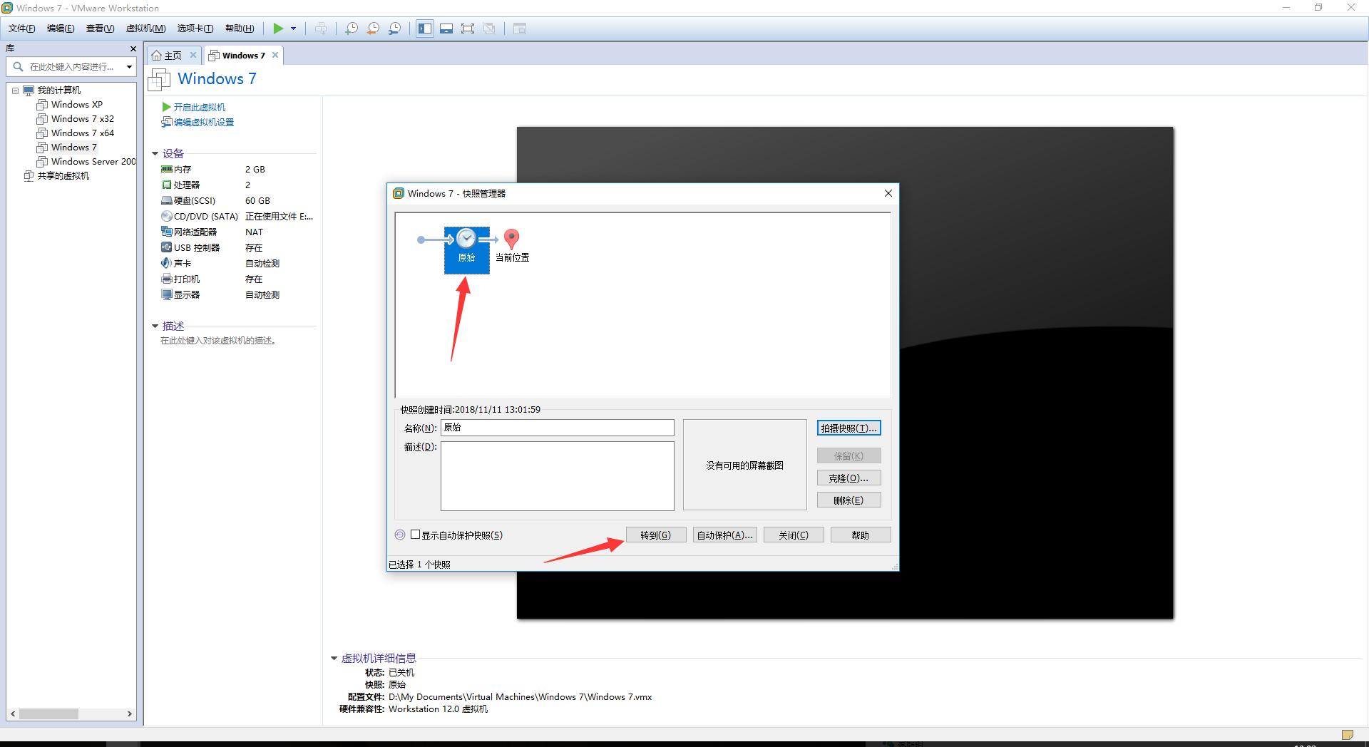Click the 处理器 processor device icon
Screen dimensions: 1369x747
[x=167, y=185]
